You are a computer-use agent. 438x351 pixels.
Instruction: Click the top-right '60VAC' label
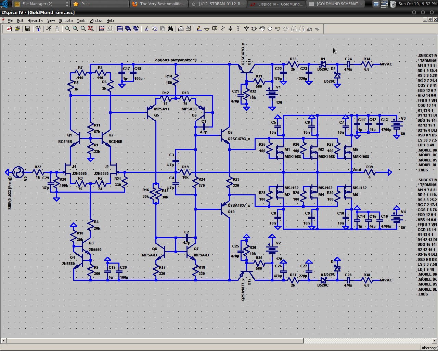click(x=386, y=64)
